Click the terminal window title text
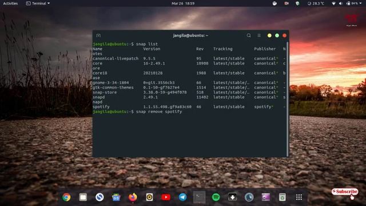 190,35
